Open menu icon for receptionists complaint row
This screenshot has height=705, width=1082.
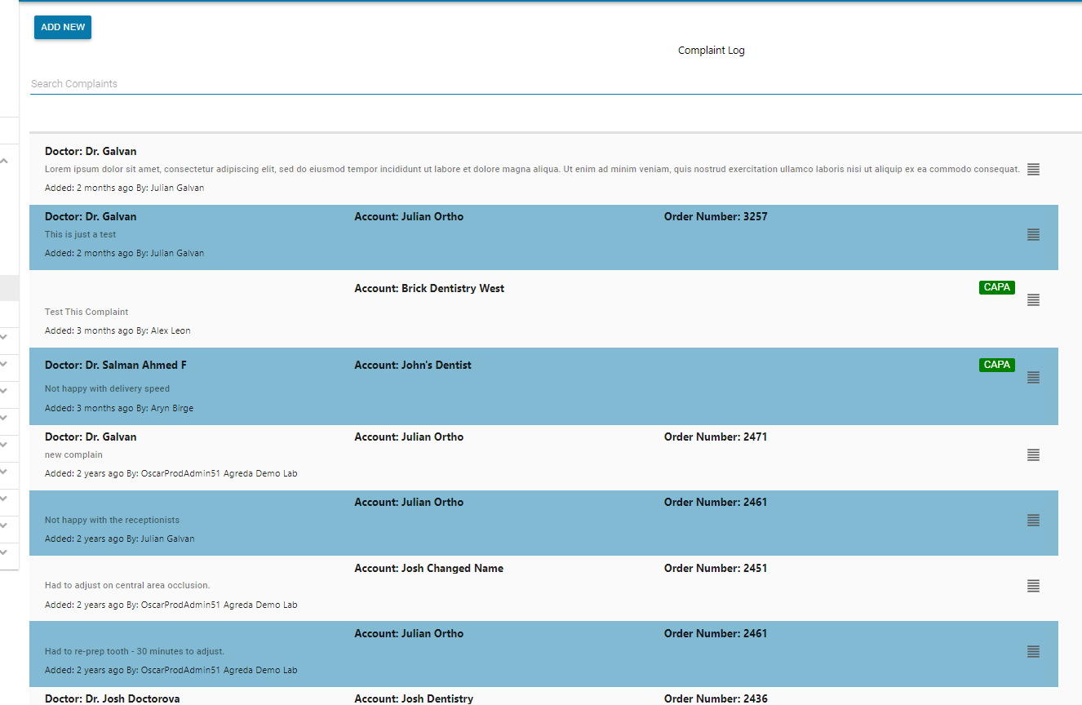(1033, 521)
